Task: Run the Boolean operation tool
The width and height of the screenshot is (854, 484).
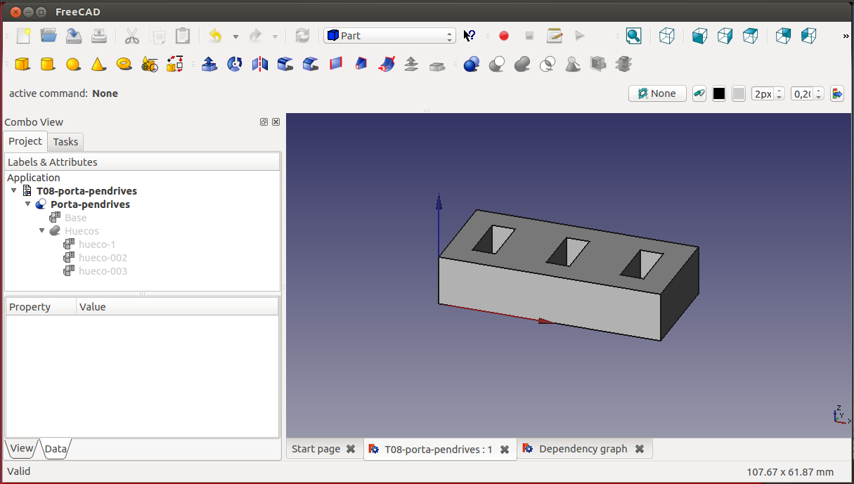Action: point(471,65)
